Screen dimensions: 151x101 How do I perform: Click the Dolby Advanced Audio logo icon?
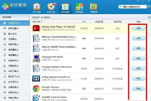36,78
